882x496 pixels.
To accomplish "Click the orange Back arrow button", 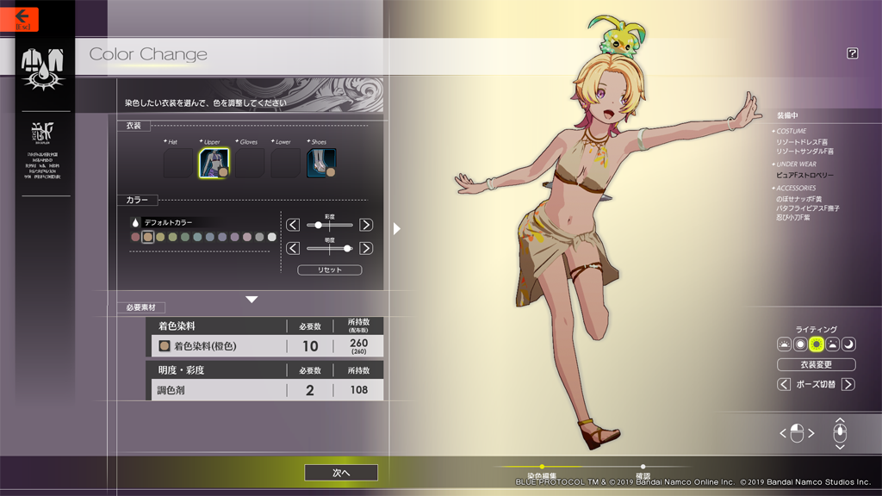I will pos(22,18).
